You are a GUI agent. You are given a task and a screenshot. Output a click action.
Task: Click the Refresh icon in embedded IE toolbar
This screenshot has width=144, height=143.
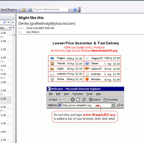point(78,100)
